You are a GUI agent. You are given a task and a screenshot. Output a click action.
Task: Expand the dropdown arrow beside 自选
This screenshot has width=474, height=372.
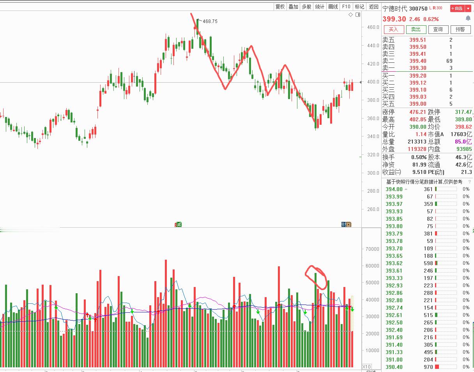(468, 8)
